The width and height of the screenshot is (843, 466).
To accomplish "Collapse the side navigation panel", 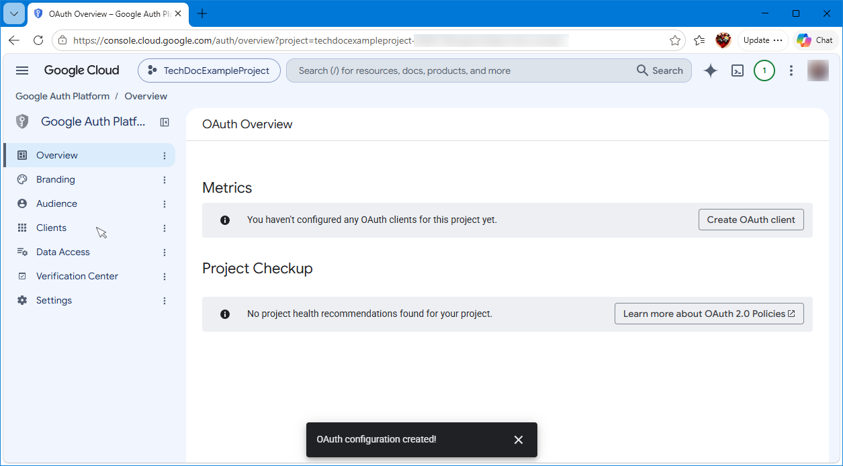I will [x=165, y=122].
